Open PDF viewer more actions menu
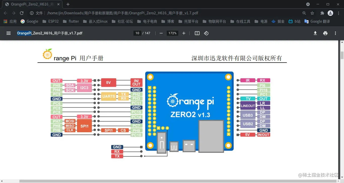 [335, 33]
